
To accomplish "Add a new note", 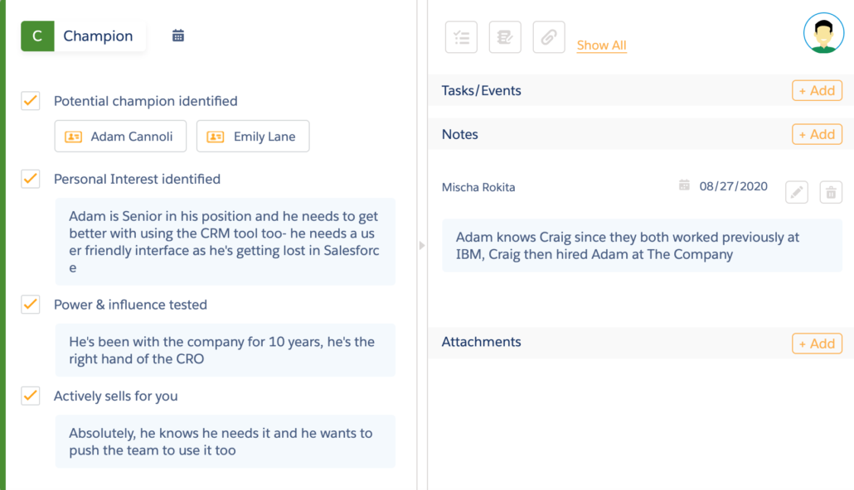I will click(x=817, y=134).
